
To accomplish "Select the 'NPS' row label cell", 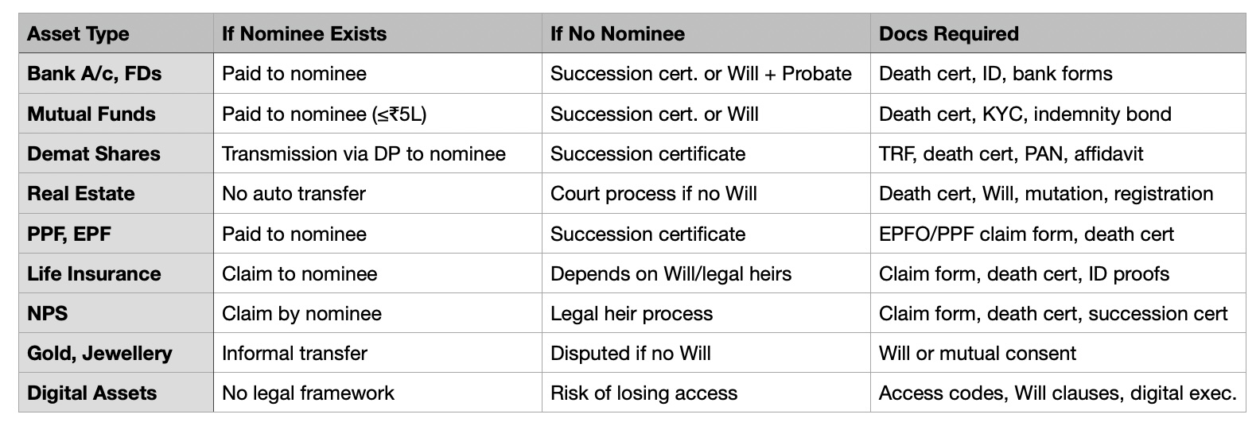I will coord(116,313).
